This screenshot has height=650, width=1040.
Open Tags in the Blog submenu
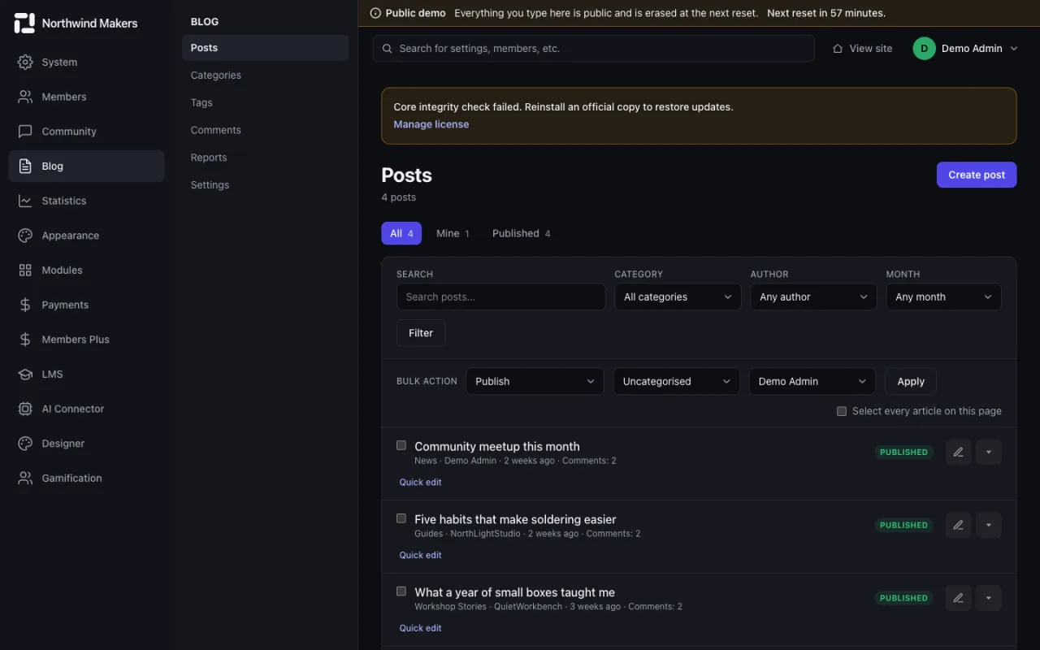(x=265, y=102)
